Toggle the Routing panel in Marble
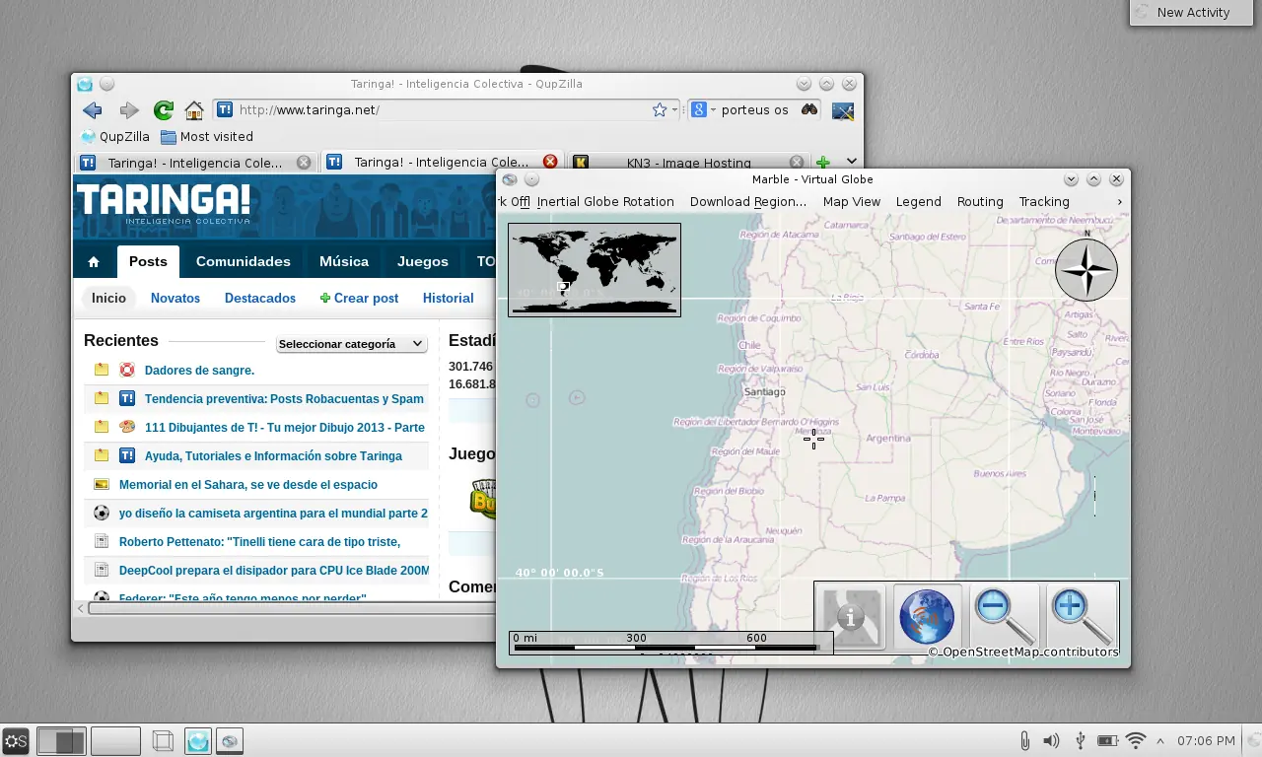 point(980,202)
